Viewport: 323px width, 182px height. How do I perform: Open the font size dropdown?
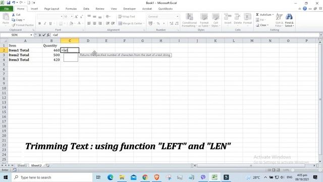coord(72,17)
